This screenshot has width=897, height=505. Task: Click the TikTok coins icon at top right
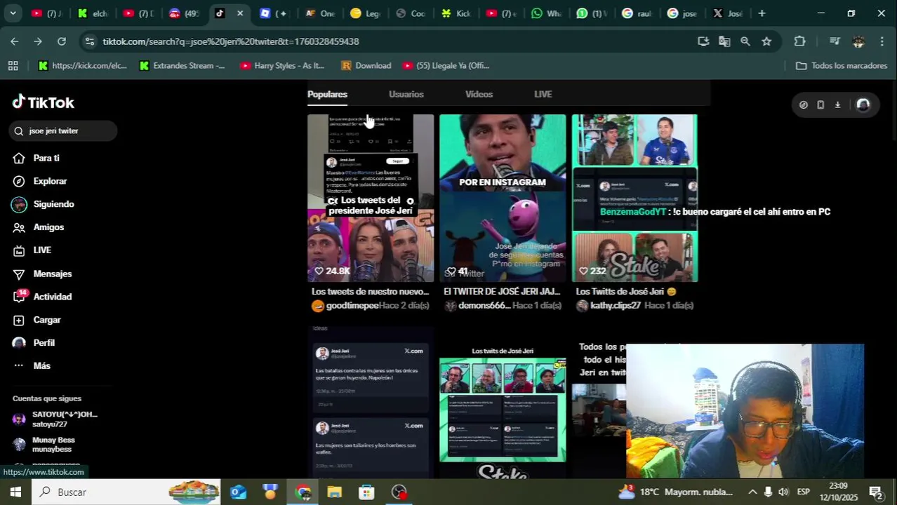pos(804,105)
